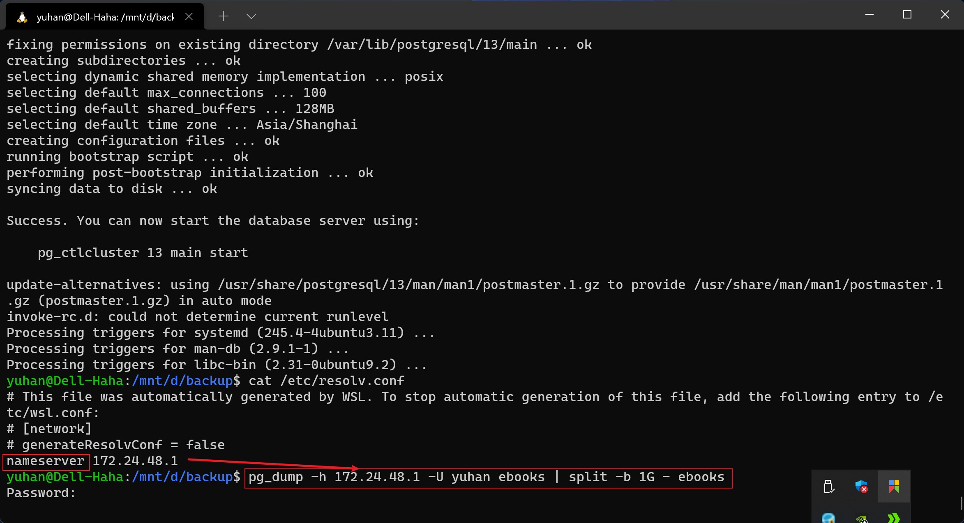Select the colorful four-square tray icon
The width and height of the screenshot is (964, 523).
point(895,487)
